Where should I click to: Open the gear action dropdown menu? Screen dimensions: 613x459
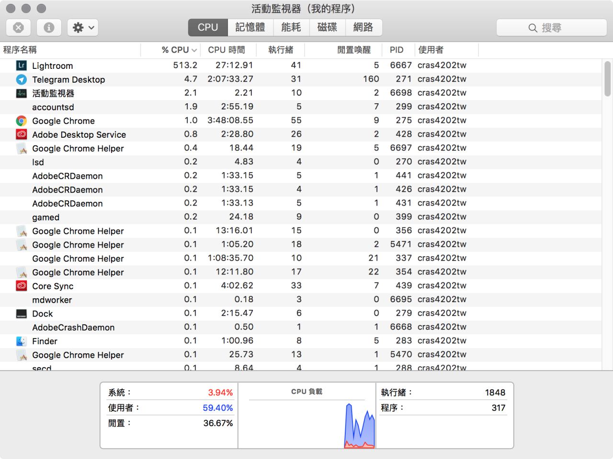83,28
